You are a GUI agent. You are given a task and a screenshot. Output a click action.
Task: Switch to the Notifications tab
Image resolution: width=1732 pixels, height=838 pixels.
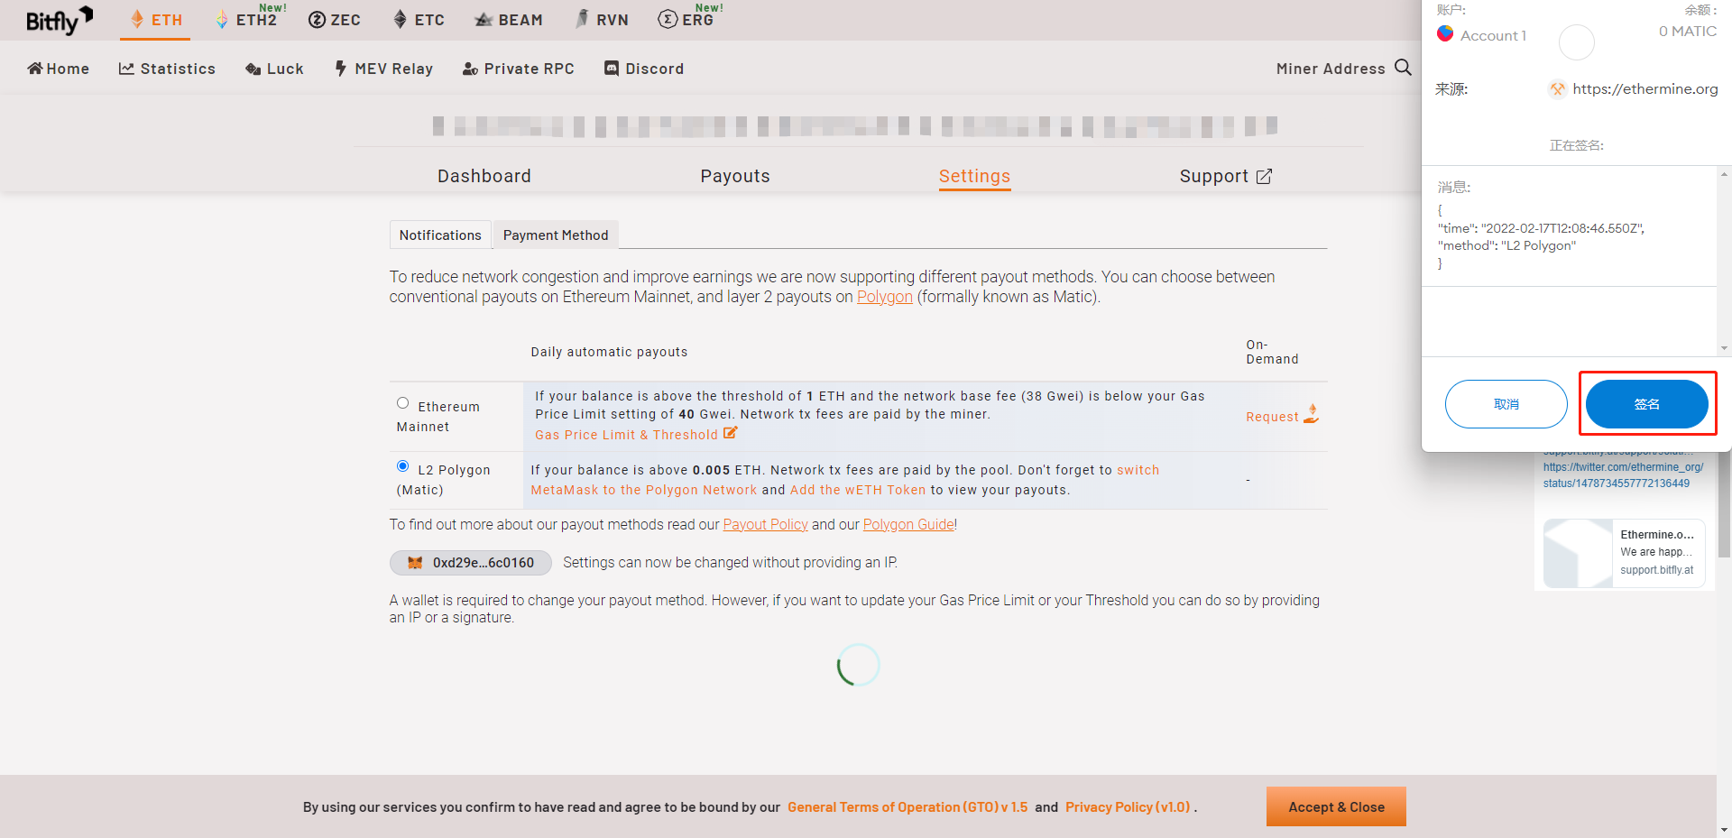click(440, 235)
